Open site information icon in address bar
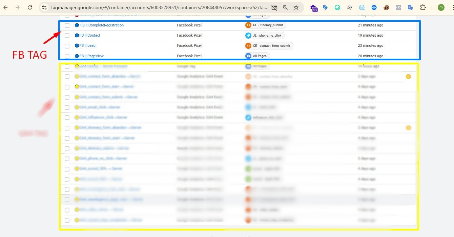454x237 pixels. (44, 7)
